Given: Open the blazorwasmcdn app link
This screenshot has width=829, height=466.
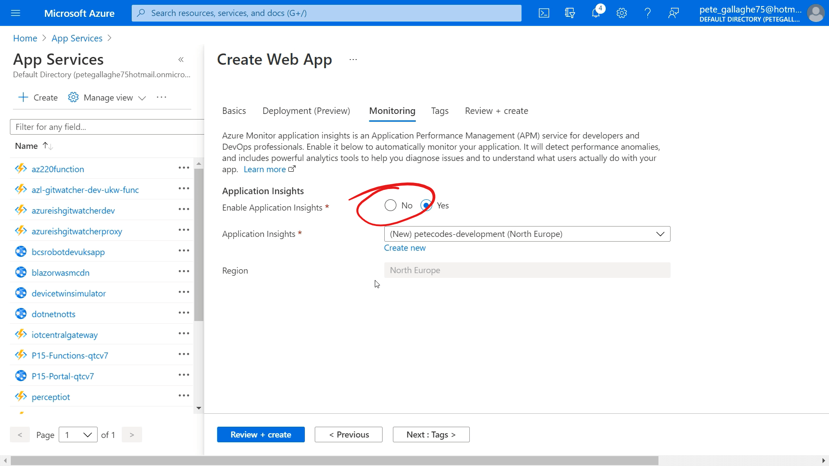Looking at the screenshot, I should click(60, 273).
